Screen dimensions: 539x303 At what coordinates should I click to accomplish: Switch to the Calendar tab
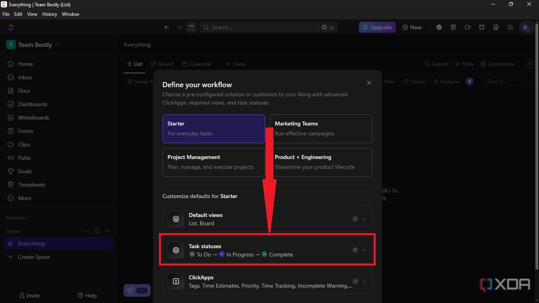(197, 64)
